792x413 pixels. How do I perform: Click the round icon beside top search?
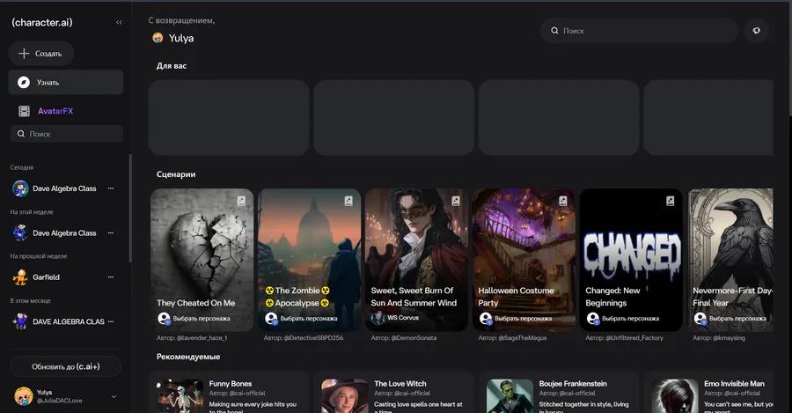point(756,31)
